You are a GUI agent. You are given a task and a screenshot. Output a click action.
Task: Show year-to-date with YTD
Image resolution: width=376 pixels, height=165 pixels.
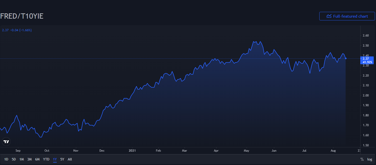click(x=46, y=159)
